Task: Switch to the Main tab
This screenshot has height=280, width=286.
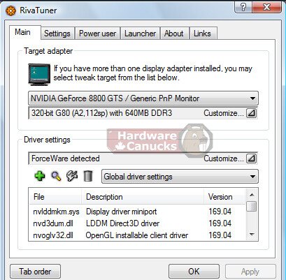Action: click(x=25, y=32)
